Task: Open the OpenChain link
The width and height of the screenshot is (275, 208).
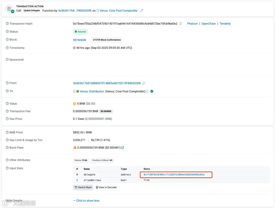Action: pos(209,23)
